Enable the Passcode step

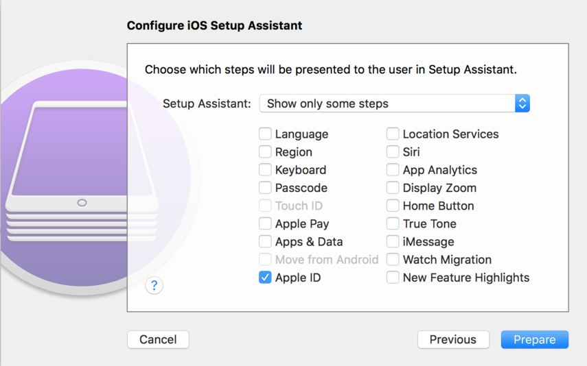click(265, 188)
